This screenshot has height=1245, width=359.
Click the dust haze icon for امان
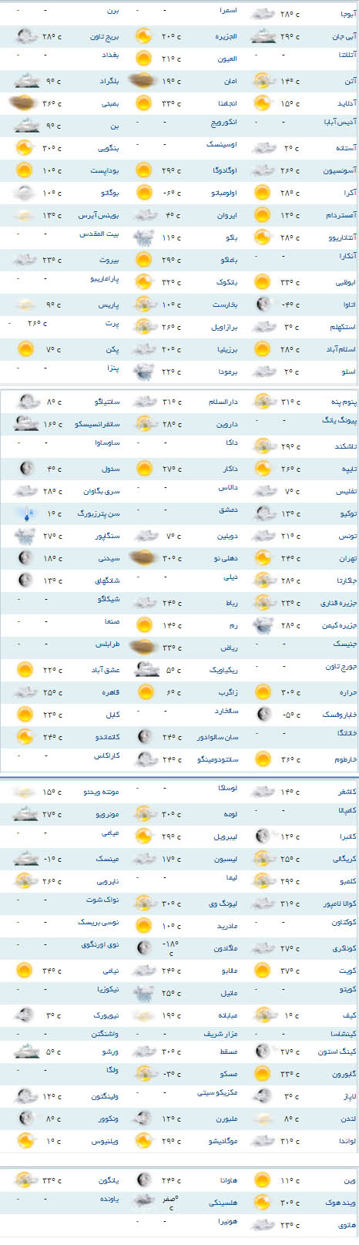point(143,80)
